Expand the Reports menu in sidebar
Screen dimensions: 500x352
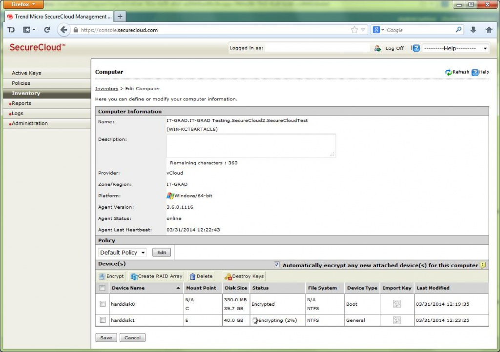[21, 103]
